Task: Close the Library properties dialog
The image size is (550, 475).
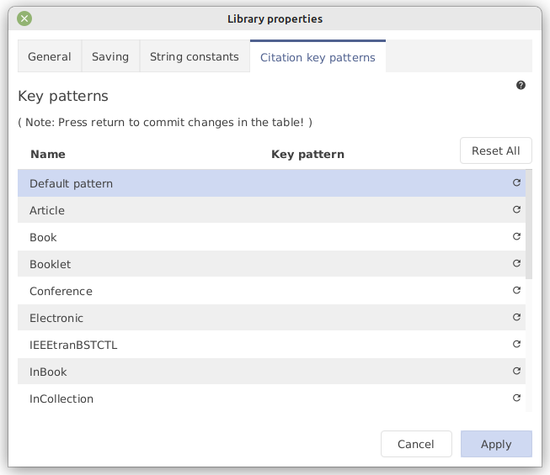Action: pyautogui.click(x=24, y=18)
